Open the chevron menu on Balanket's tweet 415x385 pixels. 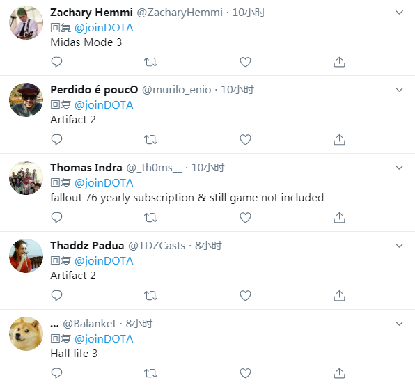coord(399,323)
